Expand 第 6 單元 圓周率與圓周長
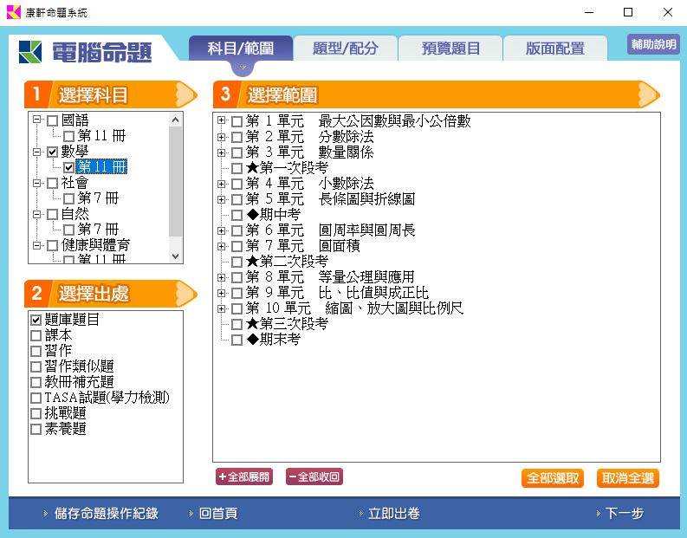The image size is (687, 538). (x=221, y=230)
